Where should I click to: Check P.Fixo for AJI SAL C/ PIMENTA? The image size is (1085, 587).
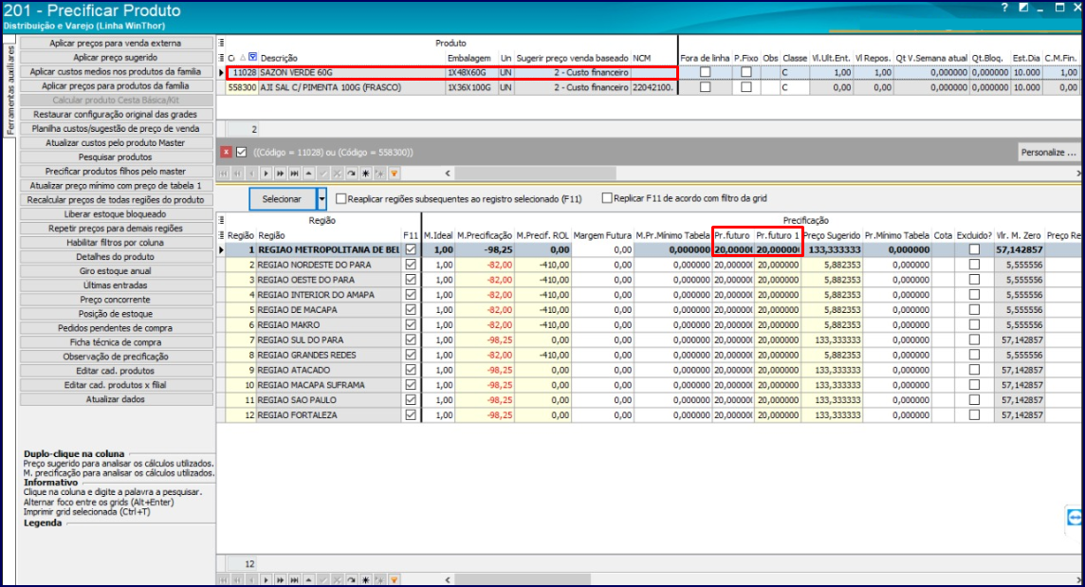[745, 87]
